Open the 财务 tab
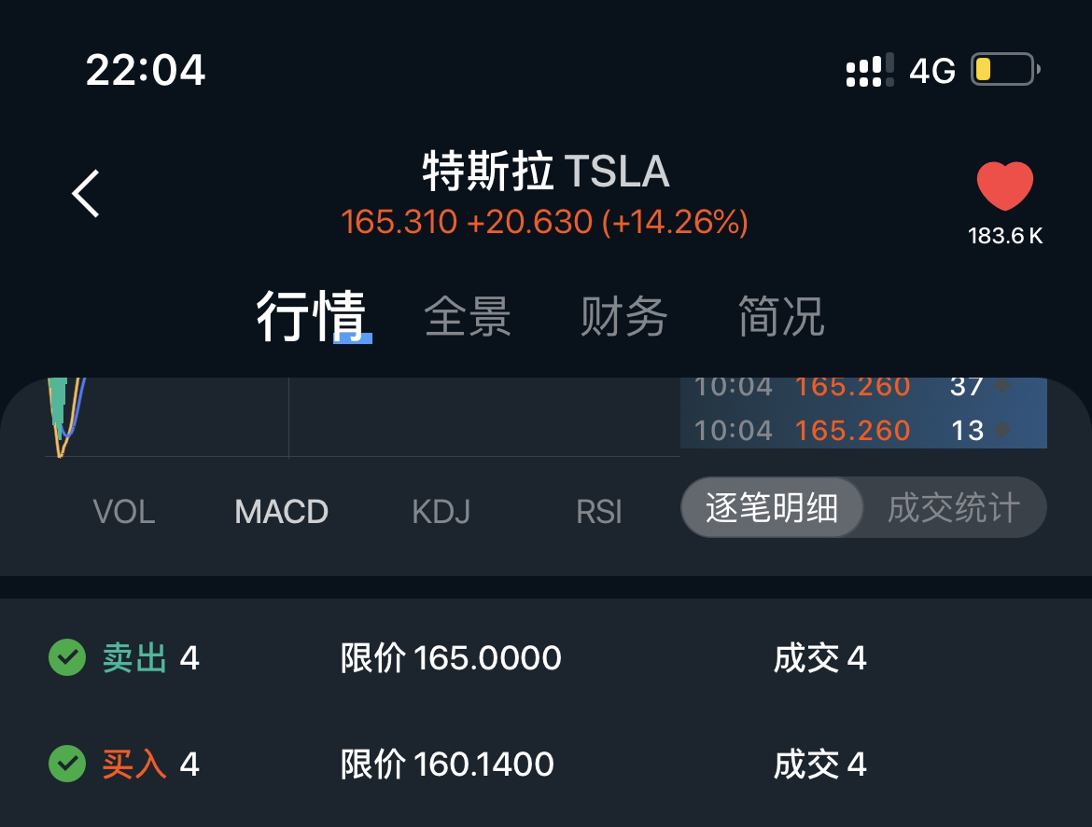1092x827 pixels. coord(623,315)
